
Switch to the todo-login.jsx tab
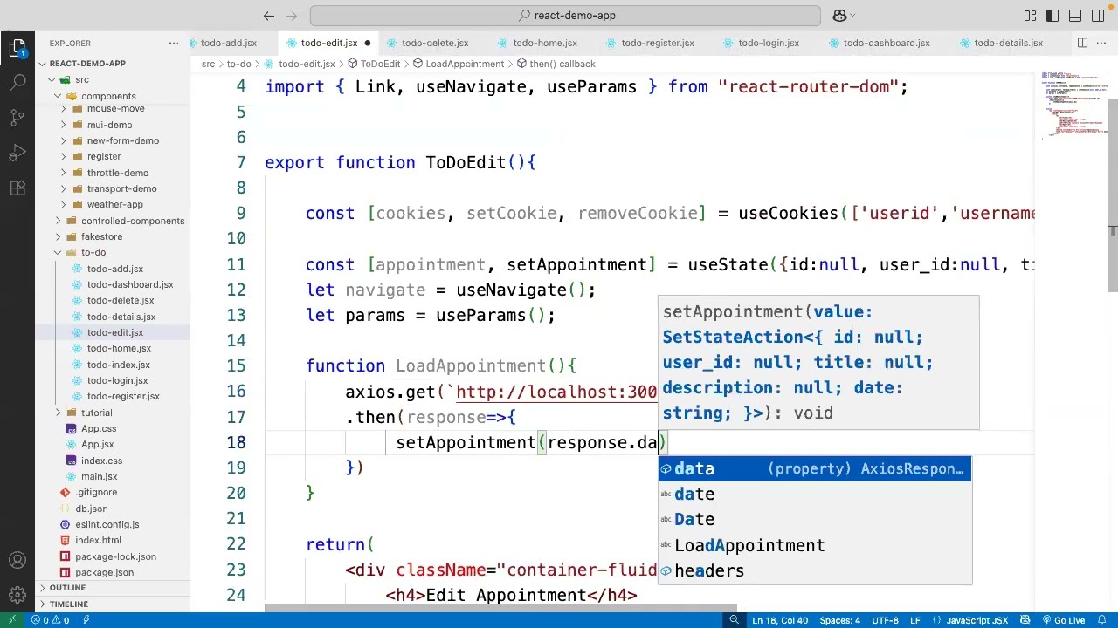[x=768, y=43]
